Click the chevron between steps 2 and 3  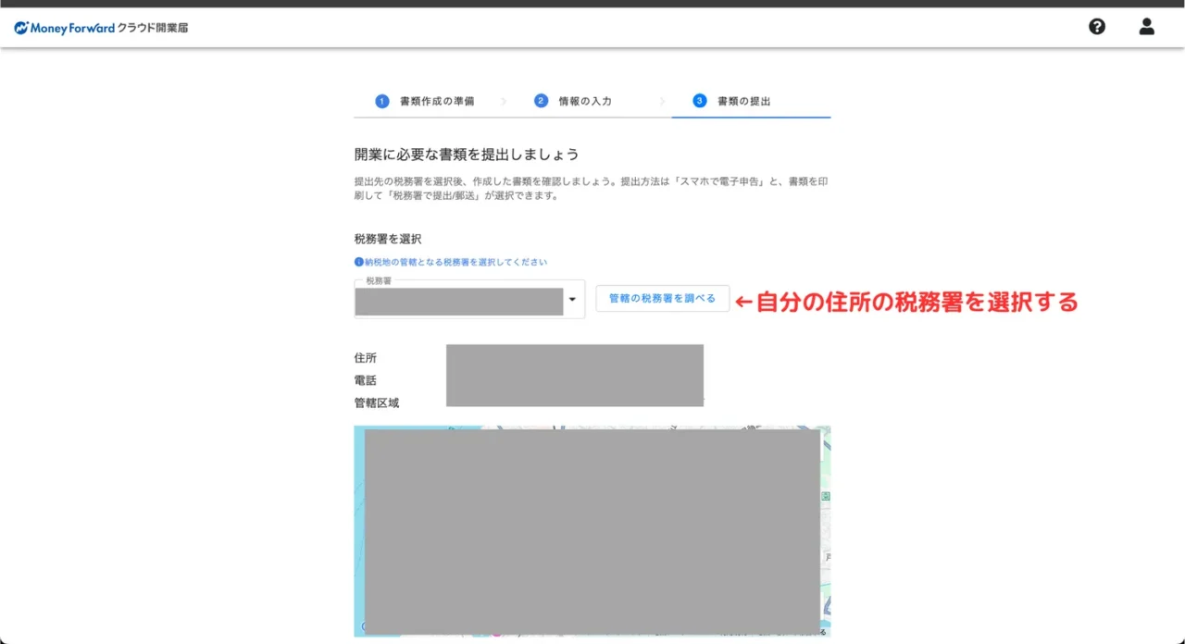(663, 101)
